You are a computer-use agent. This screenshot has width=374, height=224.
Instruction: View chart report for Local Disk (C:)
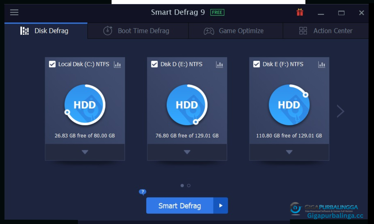pos(117,64)
